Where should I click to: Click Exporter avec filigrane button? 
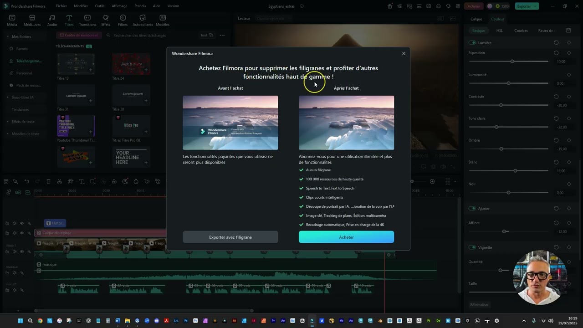pos(230,237)
